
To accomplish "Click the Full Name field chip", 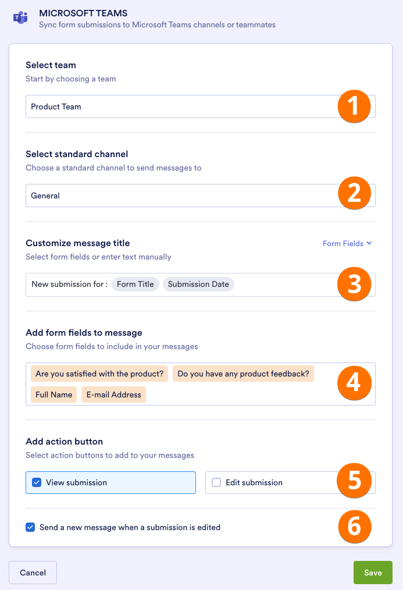I will coord(54,394).
